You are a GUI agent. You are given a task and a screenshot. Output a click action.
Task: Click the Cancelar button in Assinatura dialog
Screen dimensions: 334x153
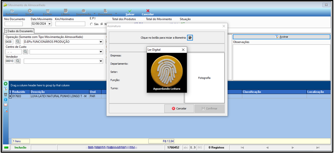179,108
